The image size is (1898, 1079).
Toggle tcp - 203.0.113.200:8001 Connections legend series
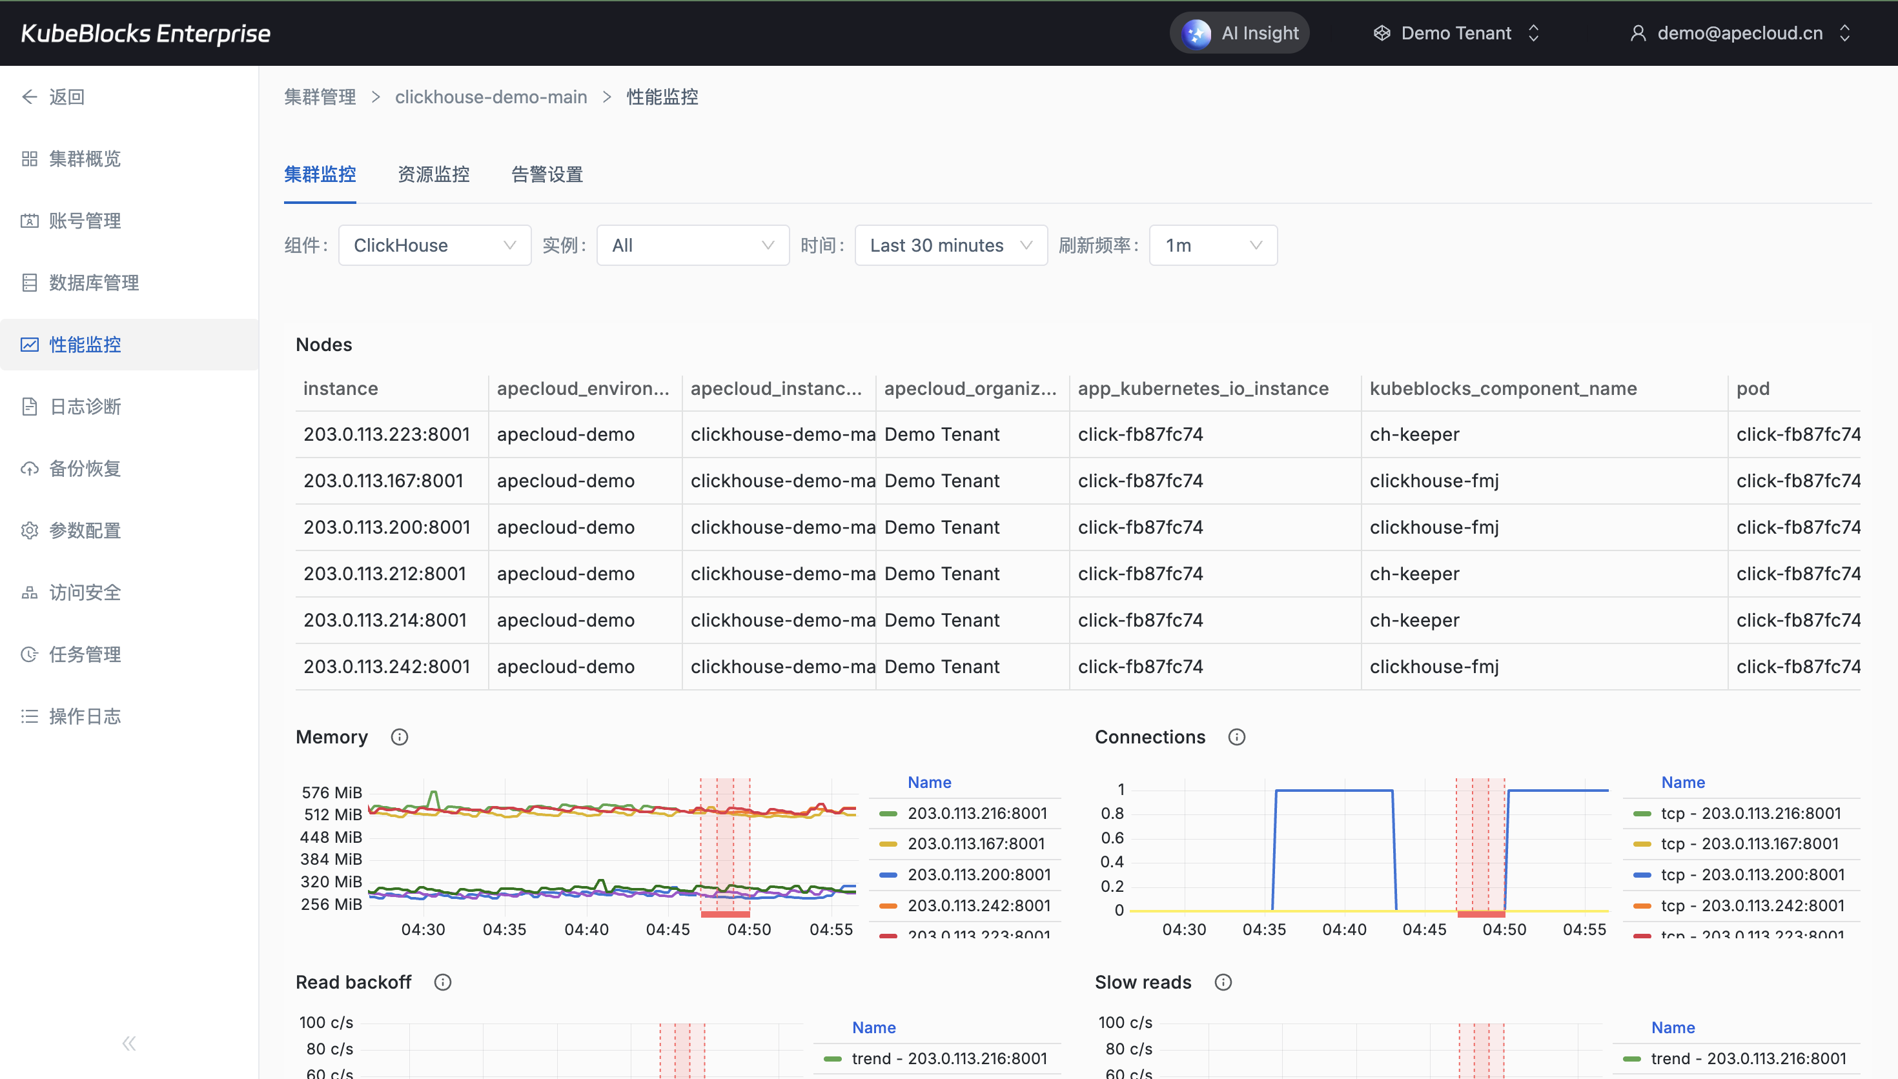(x=1752, y=874)
